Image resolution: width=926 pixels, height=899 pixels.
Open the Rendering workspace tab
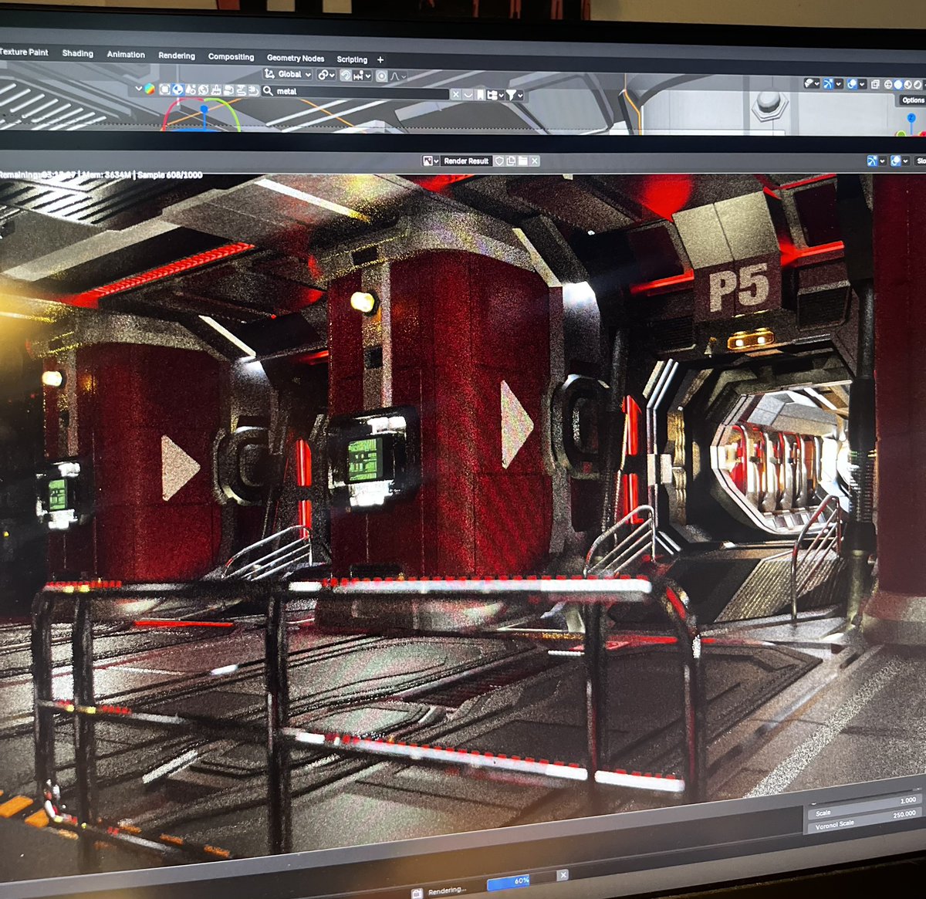177,56
